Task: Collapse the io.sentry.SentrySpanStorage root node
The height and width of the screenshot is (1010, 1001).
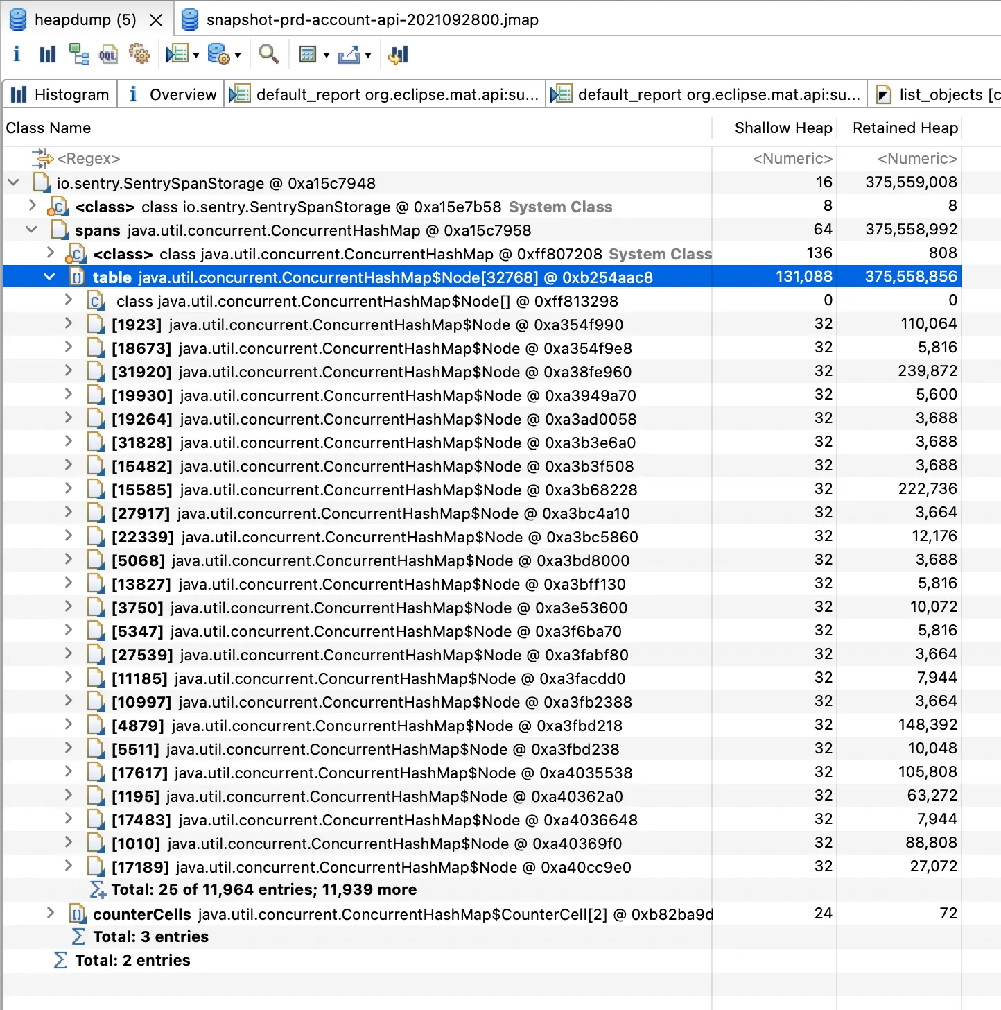Action: (x=13, y=182)
